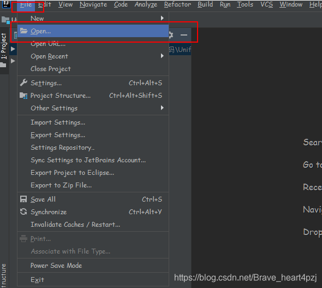Open the Code menu
This screenshot has height=288, width=322.
(121, 4)
